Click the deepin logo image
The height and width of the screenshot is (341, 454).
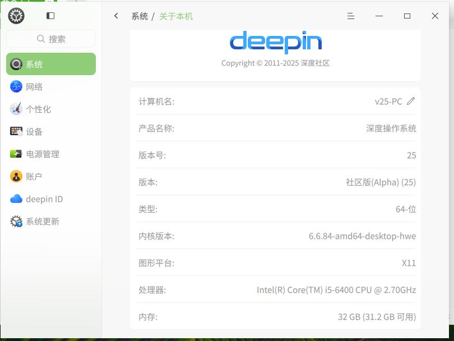(x=276, y=42)
